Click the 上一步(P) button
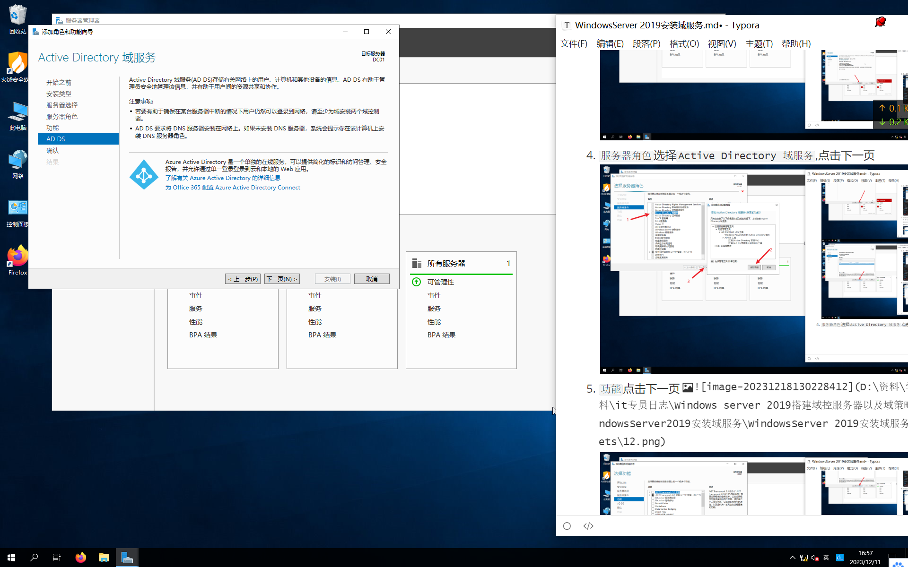 (x=243, y=279)
